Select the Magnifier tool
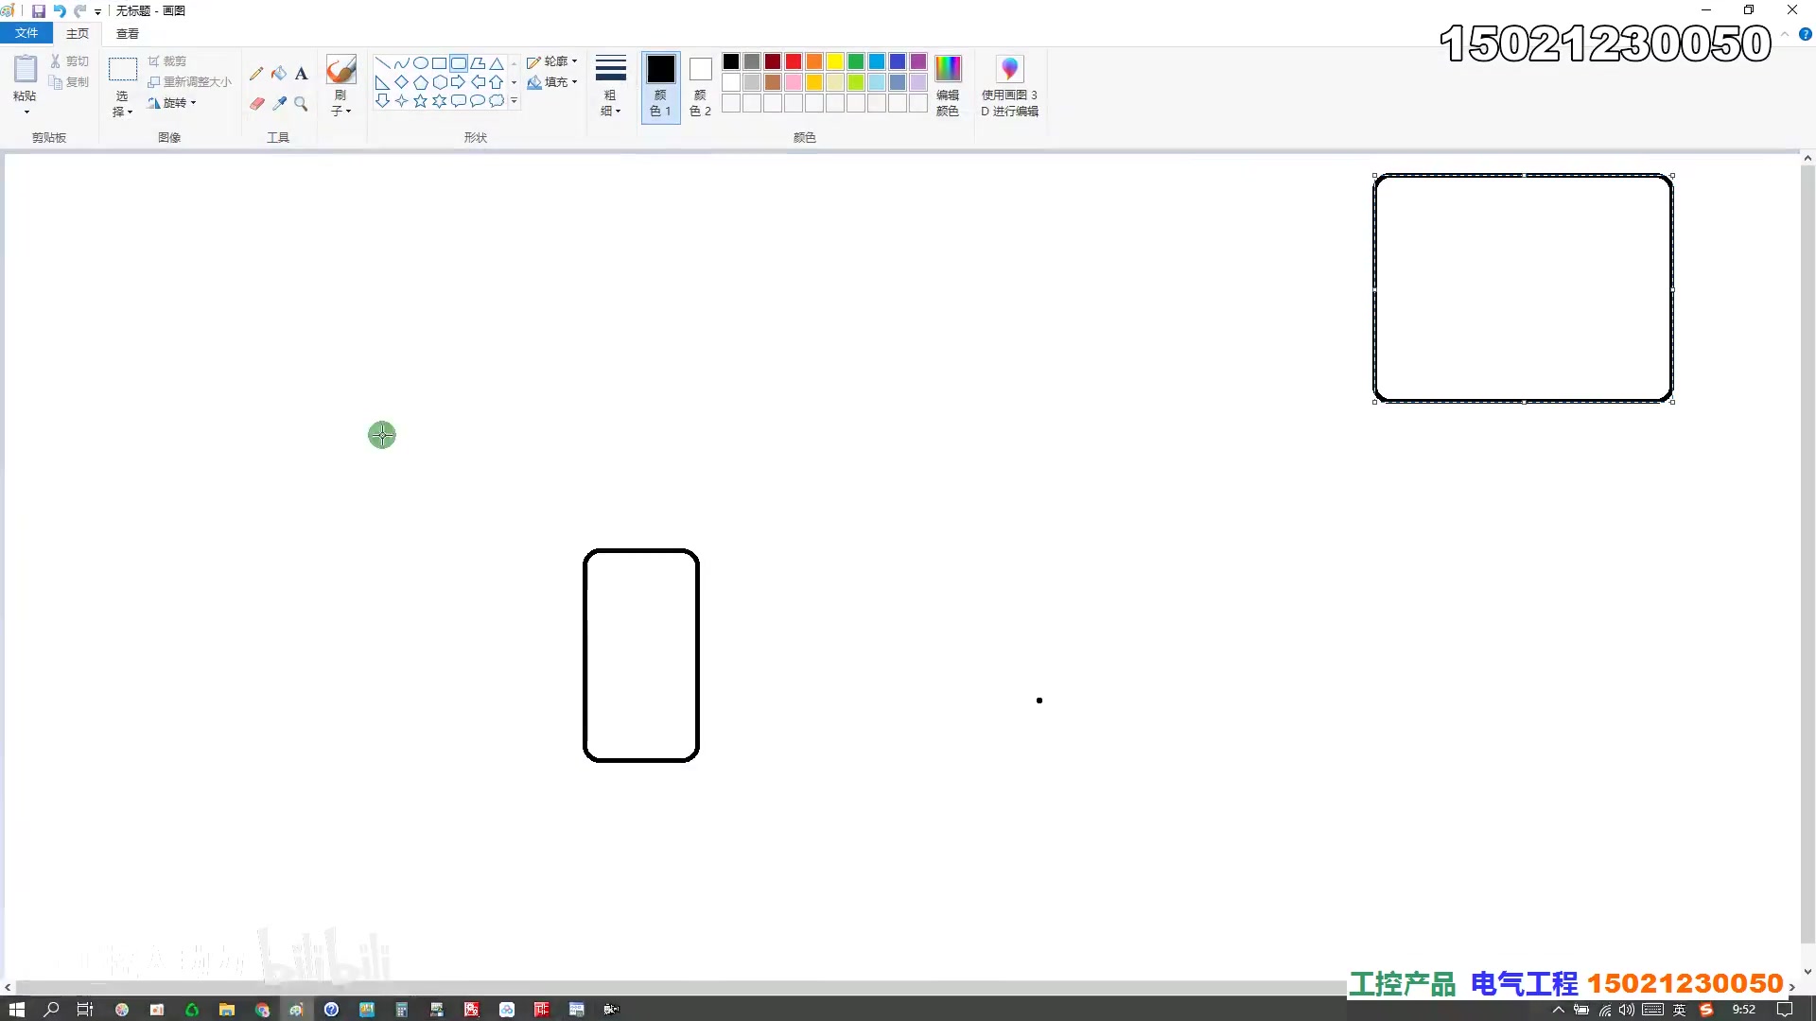Image resolution: width=1816 pixels, height=1021 pixels. (x=301, y=103)
